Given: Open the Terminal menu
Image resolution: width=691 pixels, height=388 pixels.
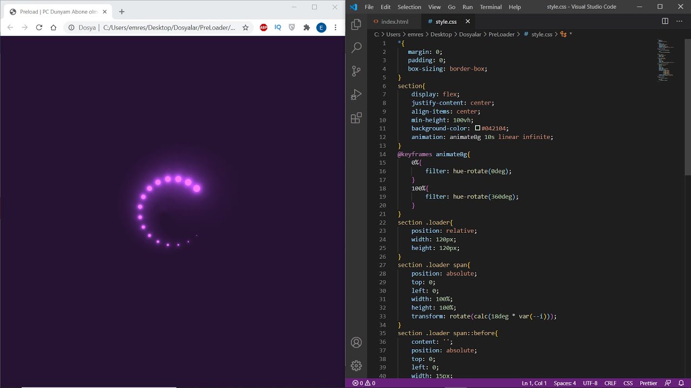Looking at the screenshot, I should click(490, 7).
